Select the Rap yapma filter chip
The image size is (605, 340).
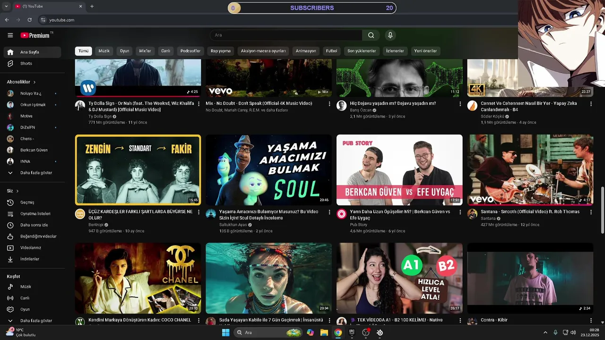click(x=221, y=51)
